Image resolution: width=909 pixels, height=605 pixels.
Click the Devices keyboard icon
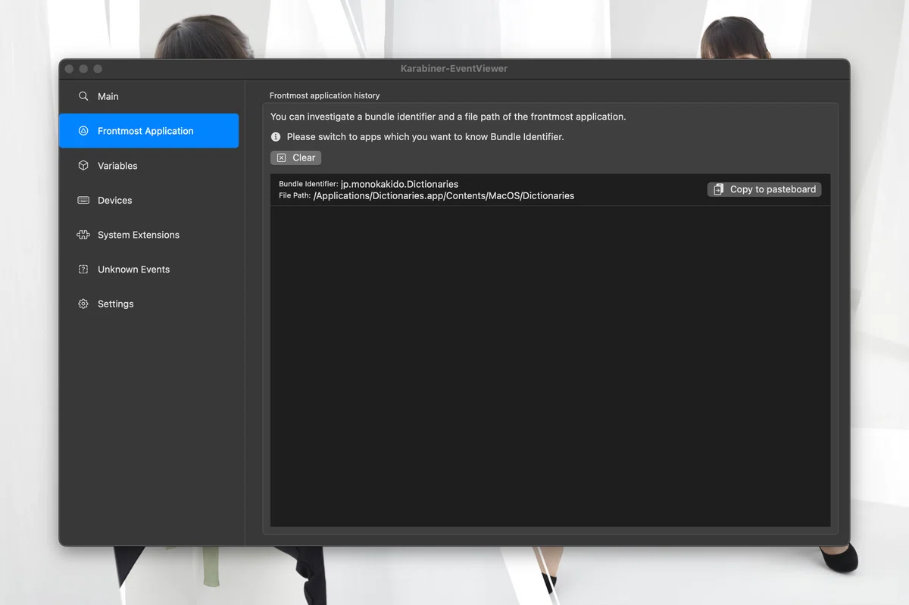(83, 200)
